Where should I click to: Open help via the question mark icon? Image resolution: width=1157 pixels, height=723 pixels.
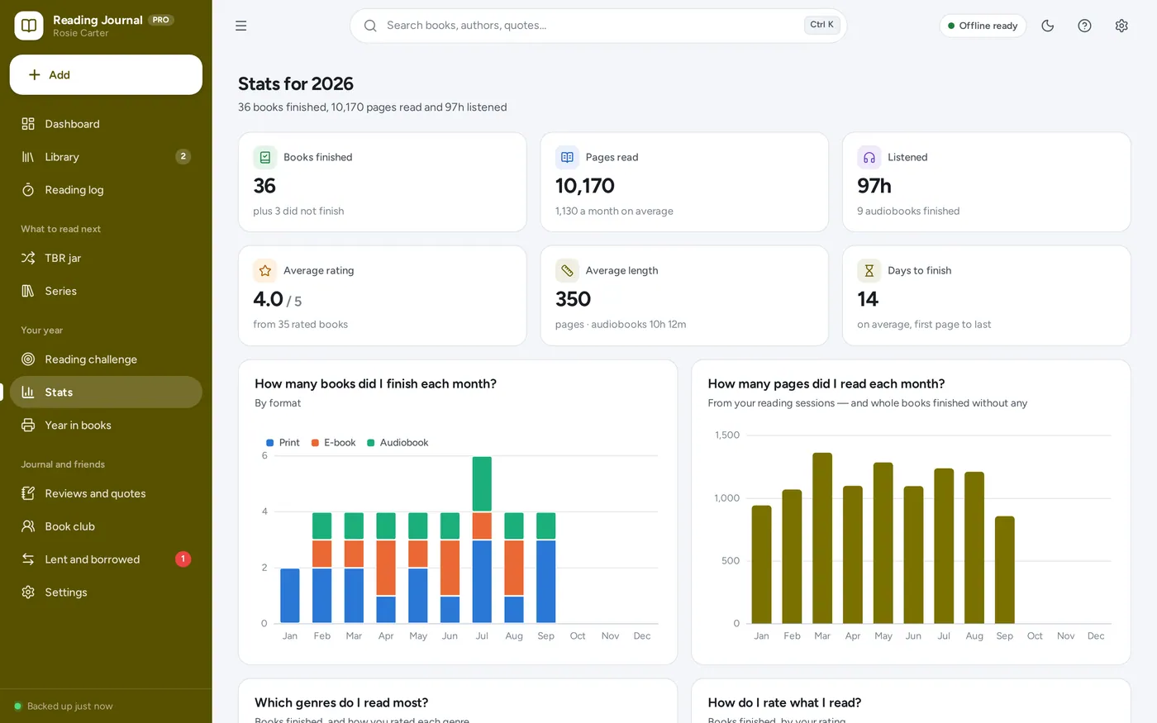1085,26
